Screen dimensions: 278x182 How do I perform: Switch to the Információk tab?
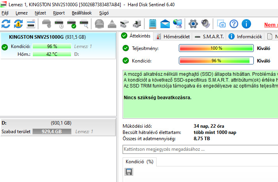(x=245, y=37)
